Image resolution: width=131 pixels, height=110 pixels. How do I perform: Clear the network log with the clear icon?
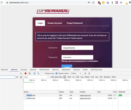[x=30, y=73]
